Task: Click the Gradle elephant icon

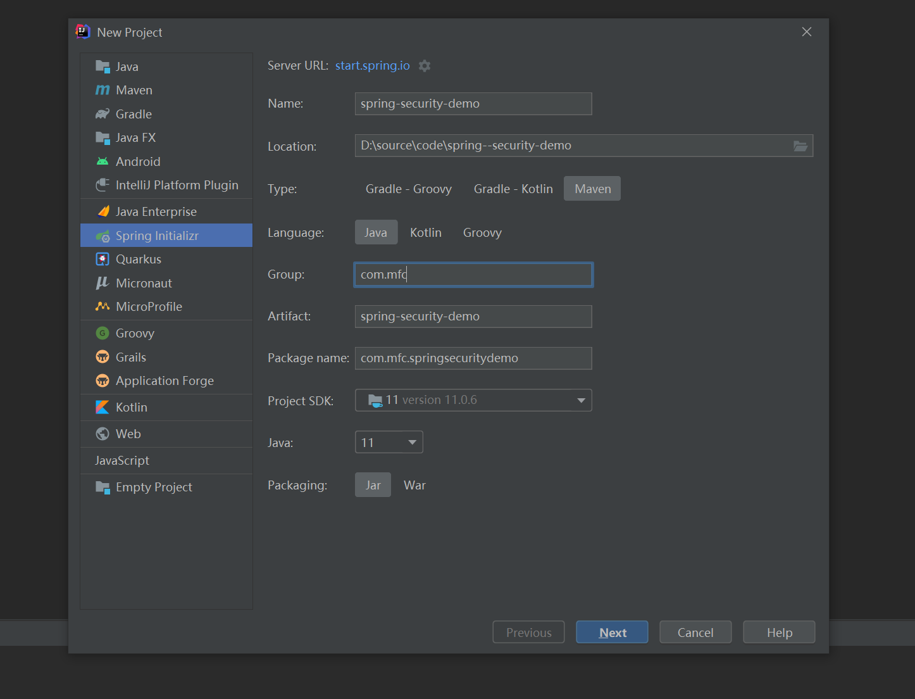Action: [x=103, y=114]
